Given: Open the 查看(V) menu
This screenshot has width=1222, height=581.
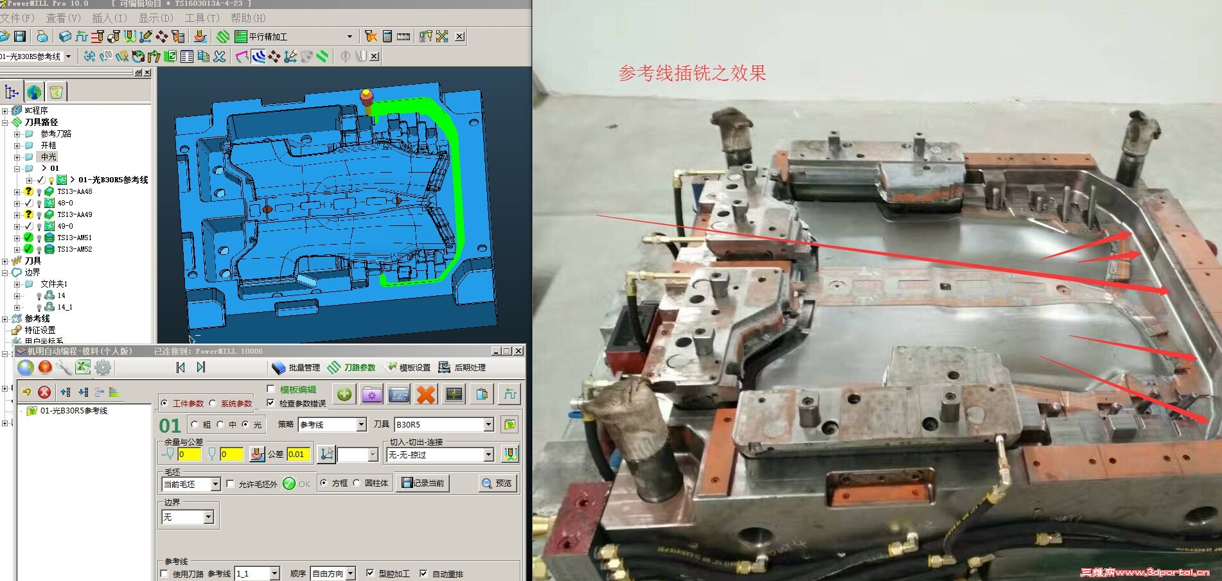Looking at the screenshot, I should coord(63,18).
